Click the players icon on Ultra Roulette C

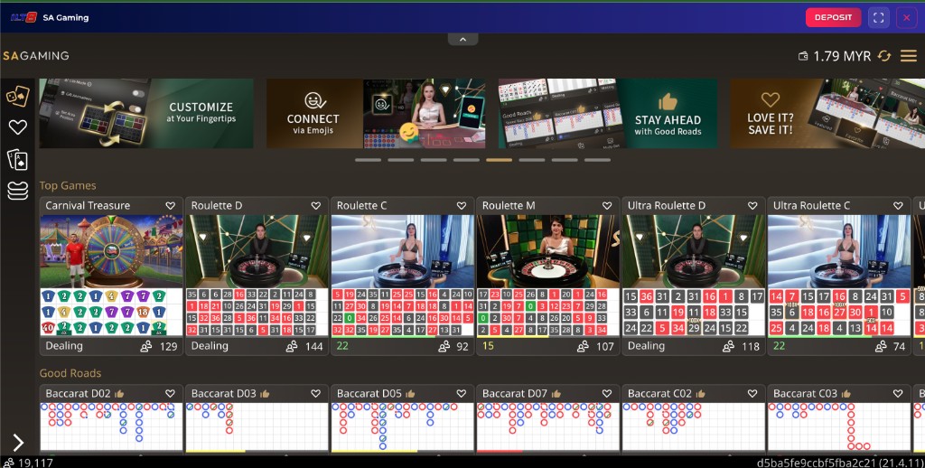[x=881, y=346]
